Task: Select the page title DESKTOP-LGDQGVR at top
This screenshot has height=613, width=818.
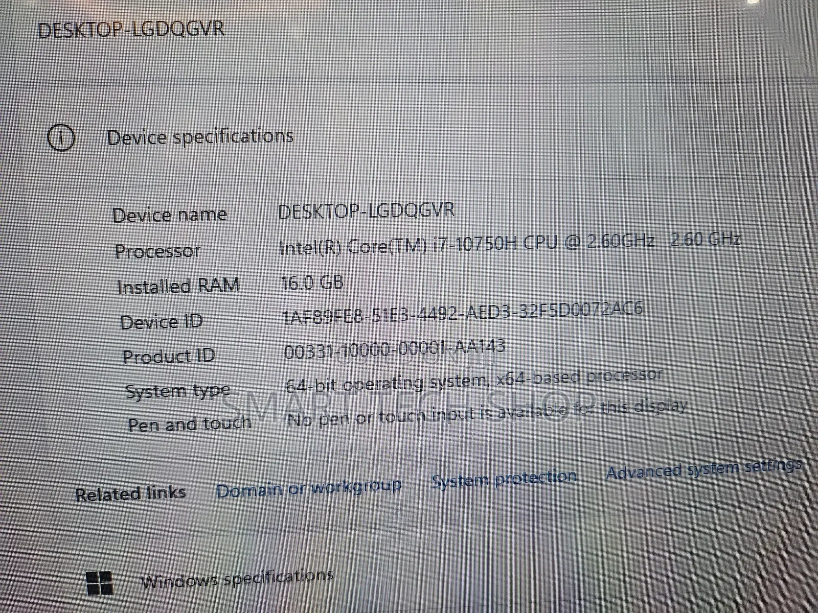Action: pyautogui.click(x=131, y=29)
